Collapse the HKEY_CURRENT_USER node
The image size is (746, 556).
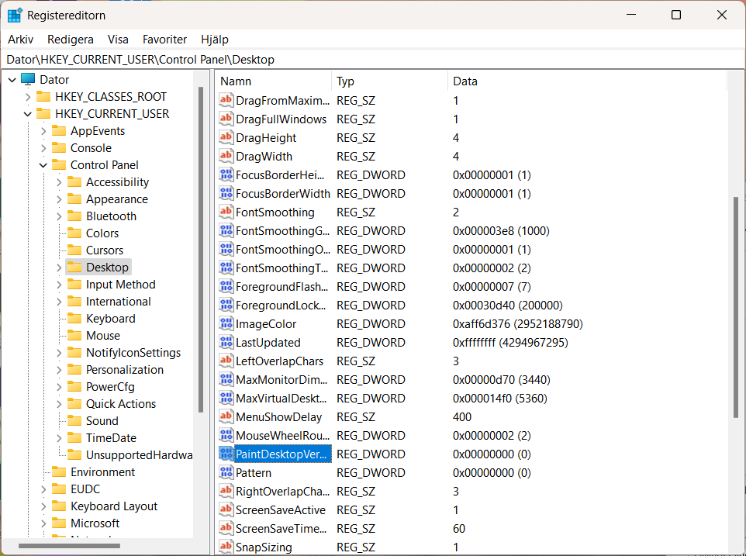click(28, 113)
